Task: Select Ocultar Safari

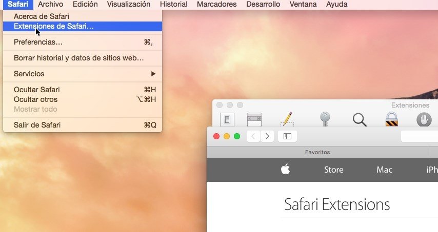Action: [x=83, y=90]
